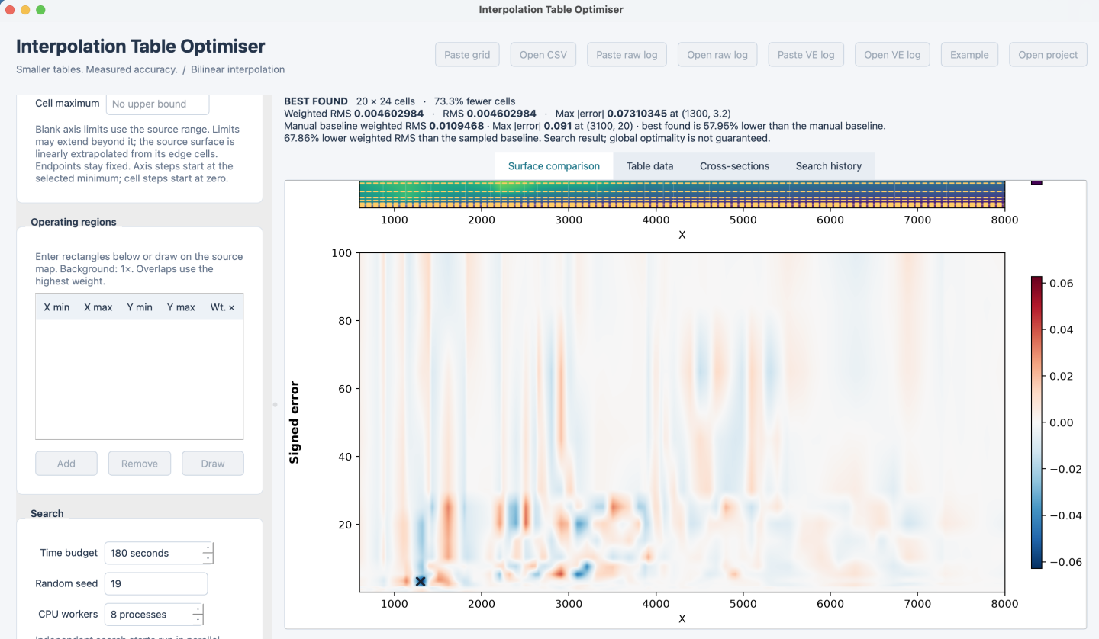
Task: Load the Example dataset
Action: click(x=969, y=55)
